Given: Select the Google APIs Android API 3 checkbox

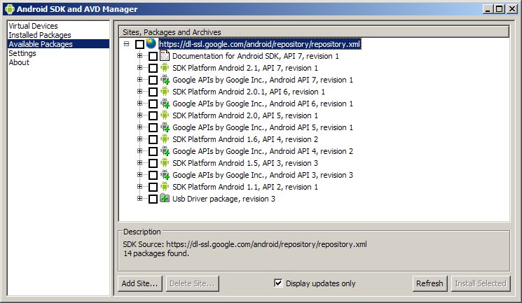Looking at the screenshot, I should (153, 175).
